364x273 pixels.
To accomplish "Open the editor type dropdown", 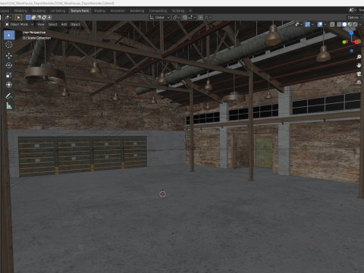I will (x=8, y=17).
